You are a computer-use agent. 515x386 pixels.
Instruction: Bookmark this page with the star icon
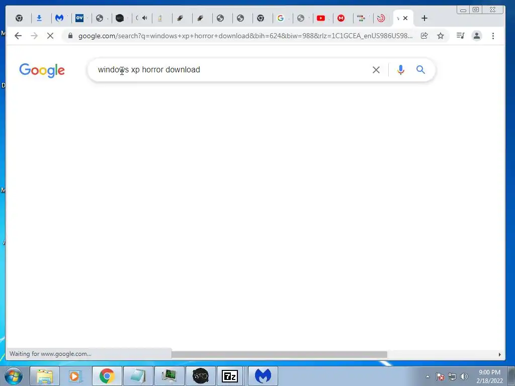441,36
